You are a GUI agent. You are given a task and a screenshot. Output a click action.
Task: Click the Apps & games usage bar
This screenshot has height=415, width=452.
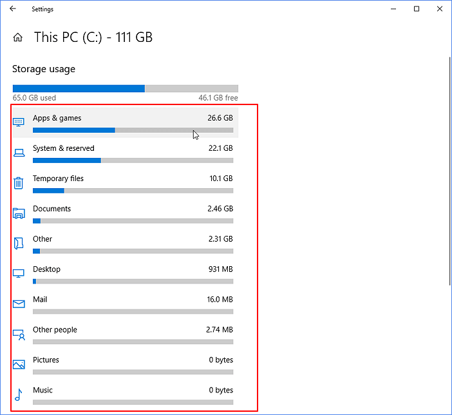click(133, 130)
